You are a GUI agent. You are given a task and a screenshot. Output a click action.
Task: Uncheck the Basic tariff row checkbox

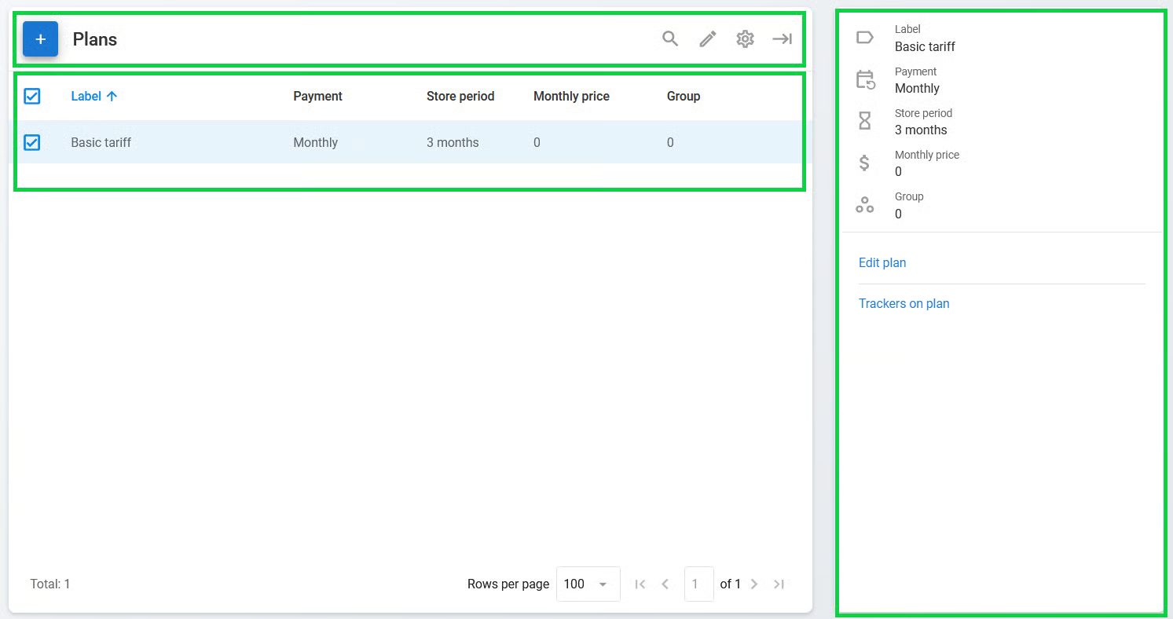pos(32,142)
